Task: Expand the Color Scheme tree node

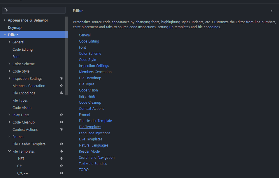Action: 9,64
